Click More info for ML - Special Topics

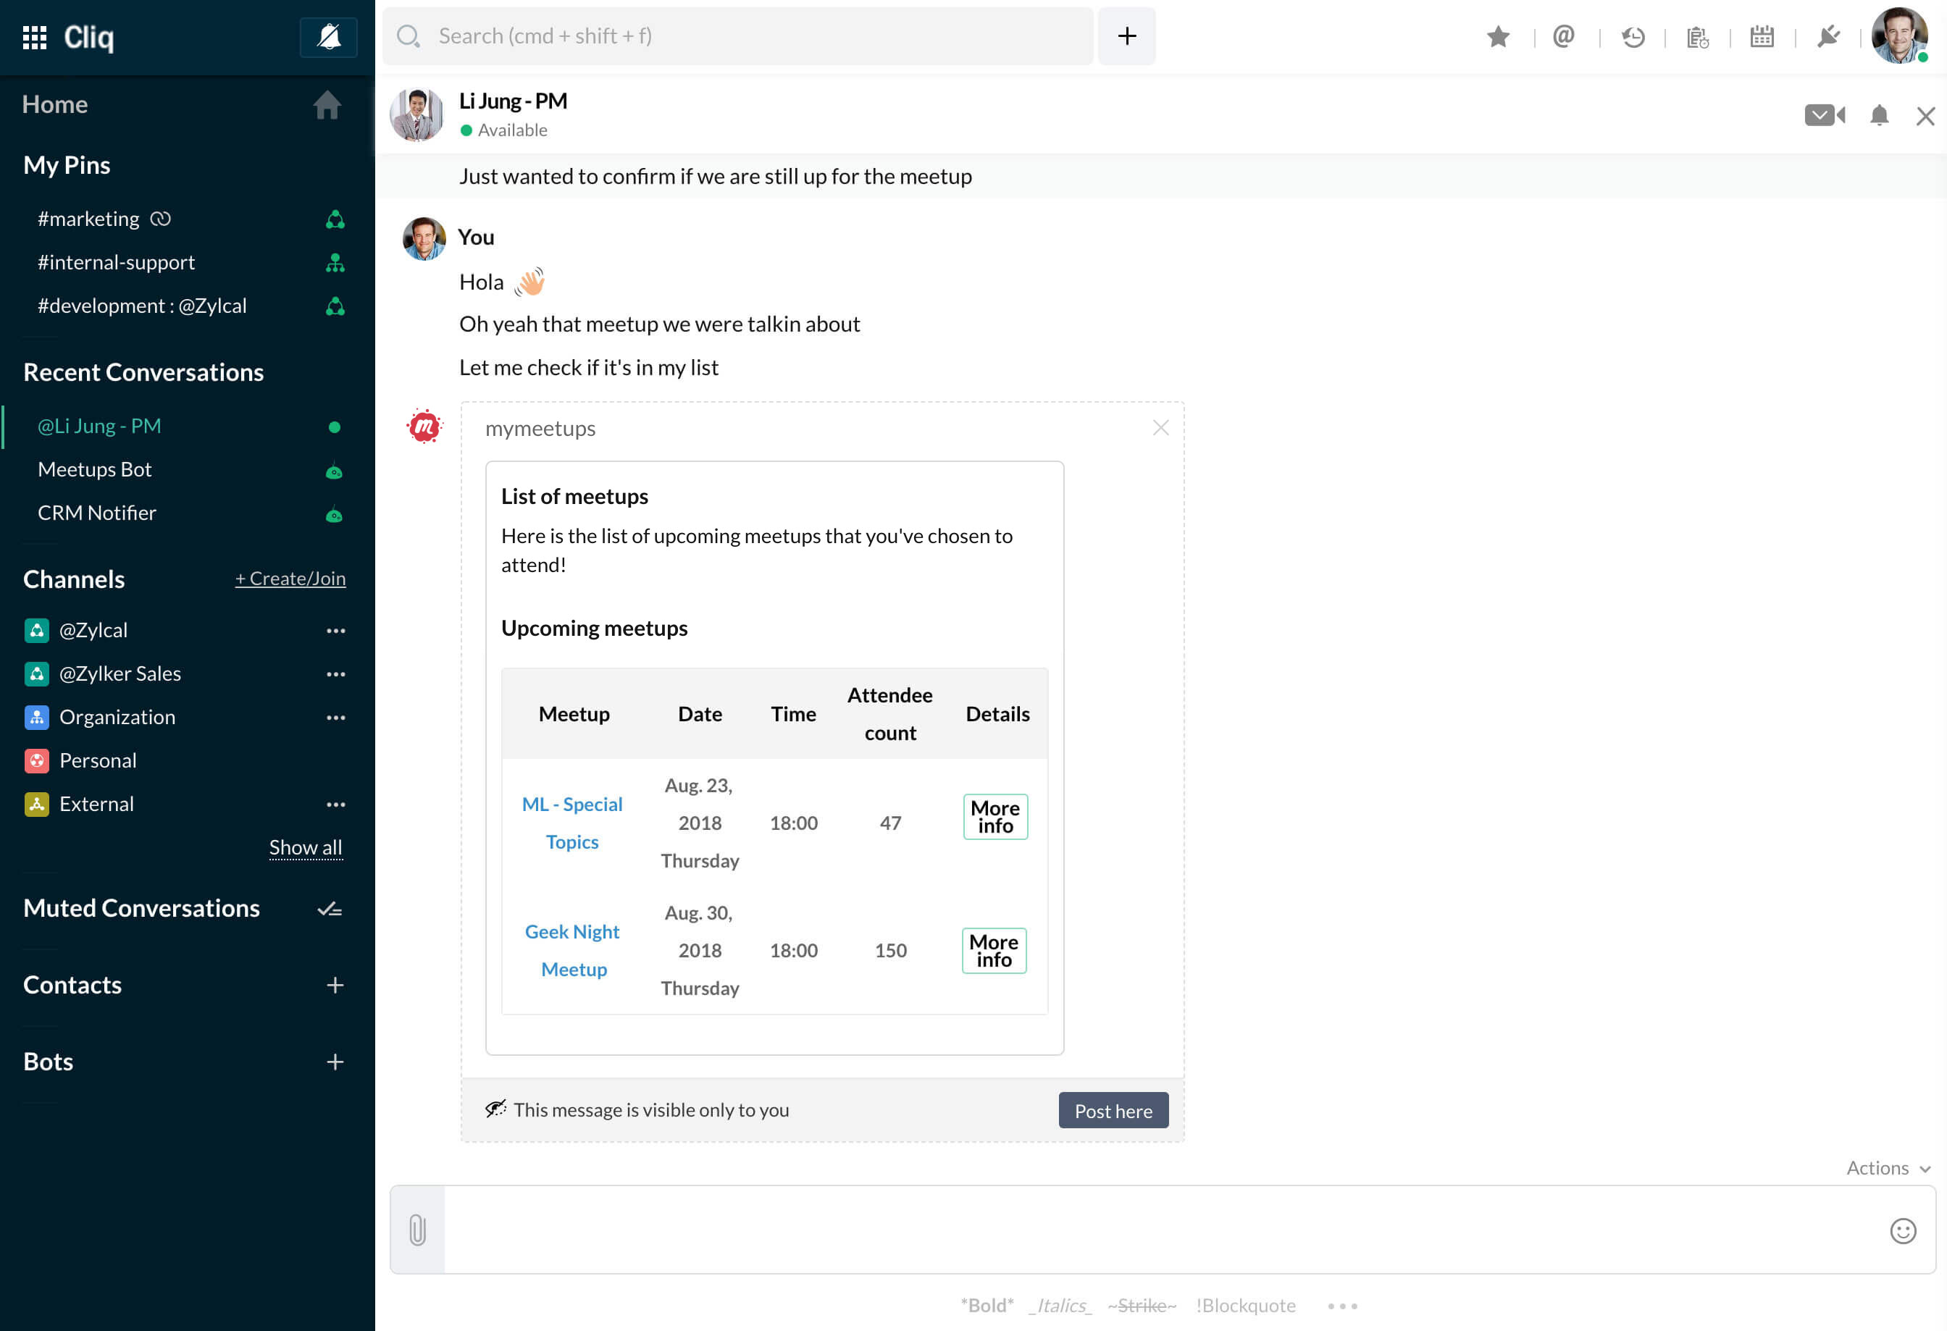tap(995, 817)
